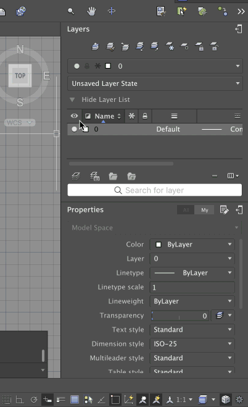
Task: Click the Layer Previous icon
Action: [125, 47]
